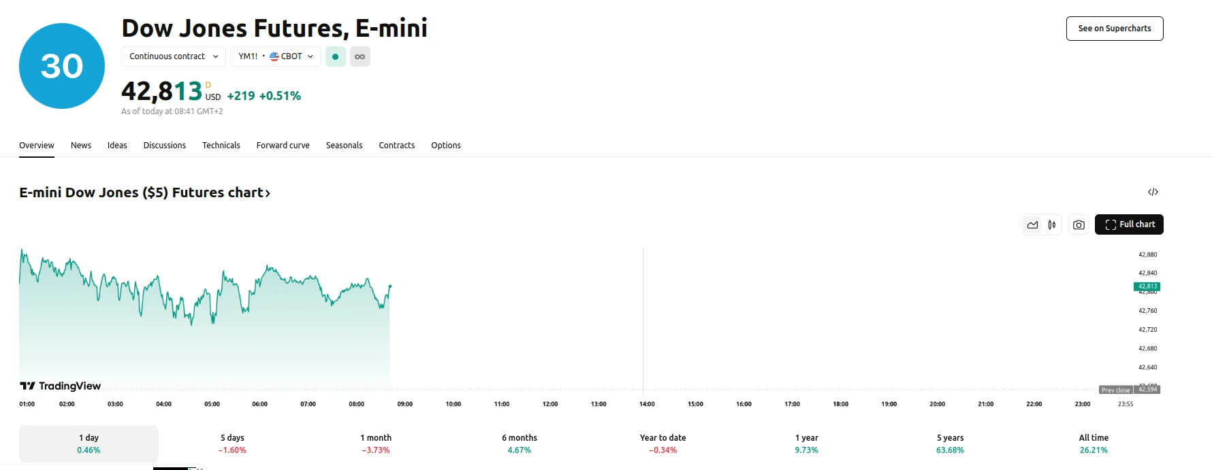This screenshot has width=1212, height=470.
Task: Click the 42,813 current price label on axis
Action: coord(1147,286)
